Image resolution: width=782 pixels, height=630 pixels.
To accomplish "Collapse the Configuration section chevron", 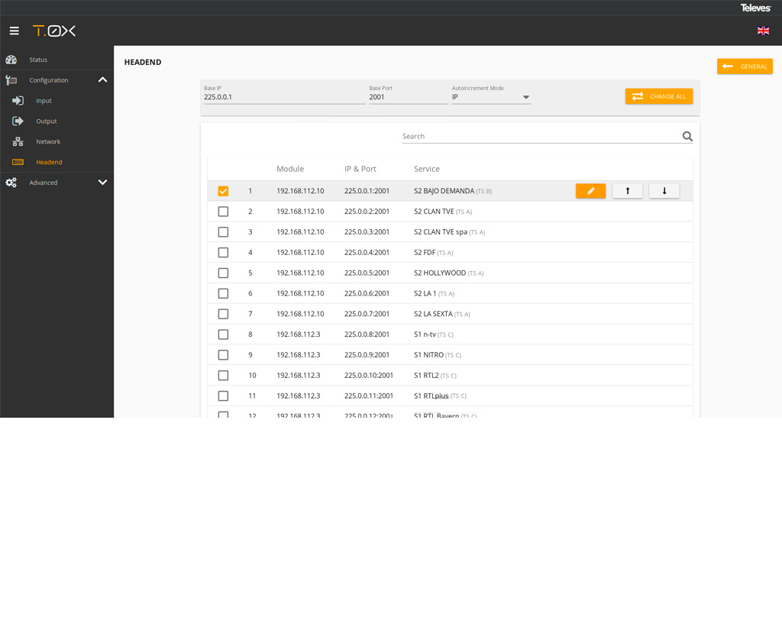I will [x=103, y=80].
